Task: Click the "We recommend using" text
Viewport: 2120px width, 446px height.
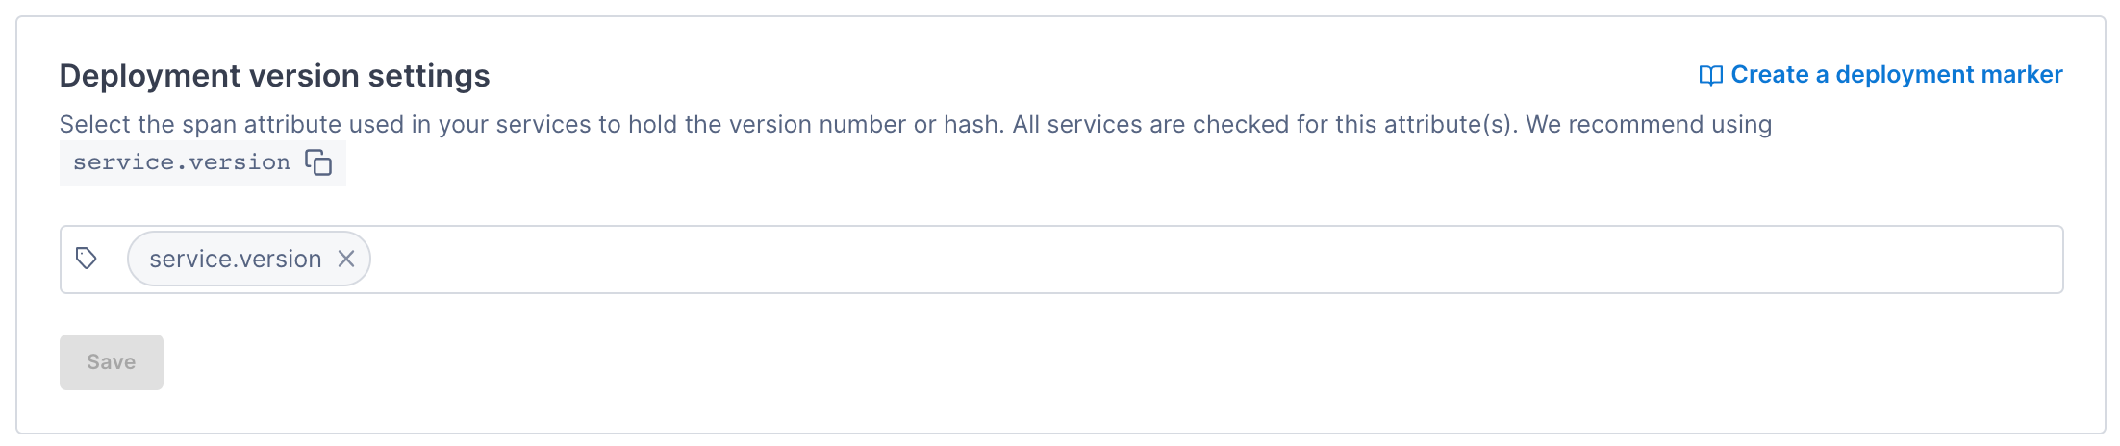Action: [x=1649, y=125]
